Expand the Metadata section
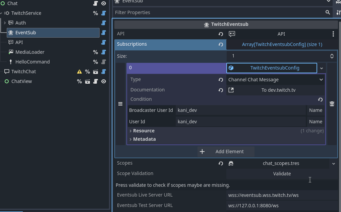This screenshot has width=341, height=212. (144, 139)
